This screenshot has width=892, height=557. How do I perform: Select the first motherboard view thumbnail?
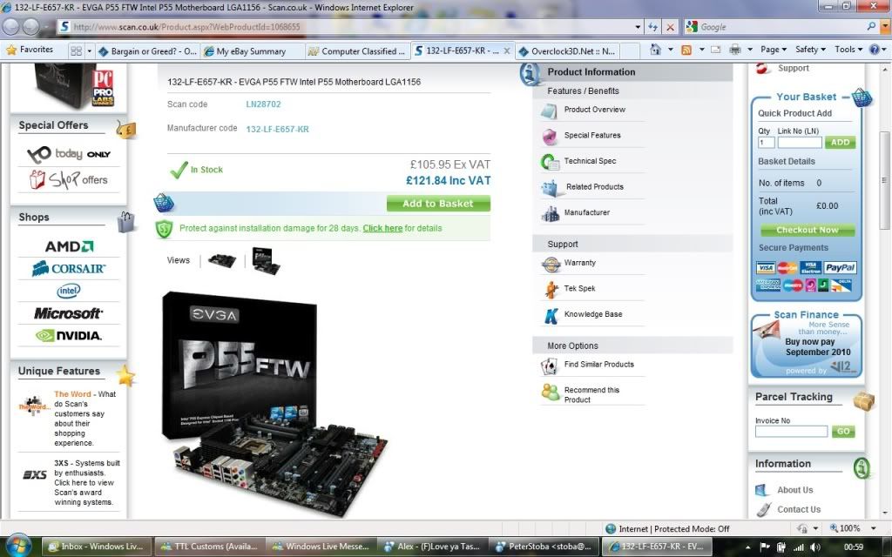[x=222, y=261]
